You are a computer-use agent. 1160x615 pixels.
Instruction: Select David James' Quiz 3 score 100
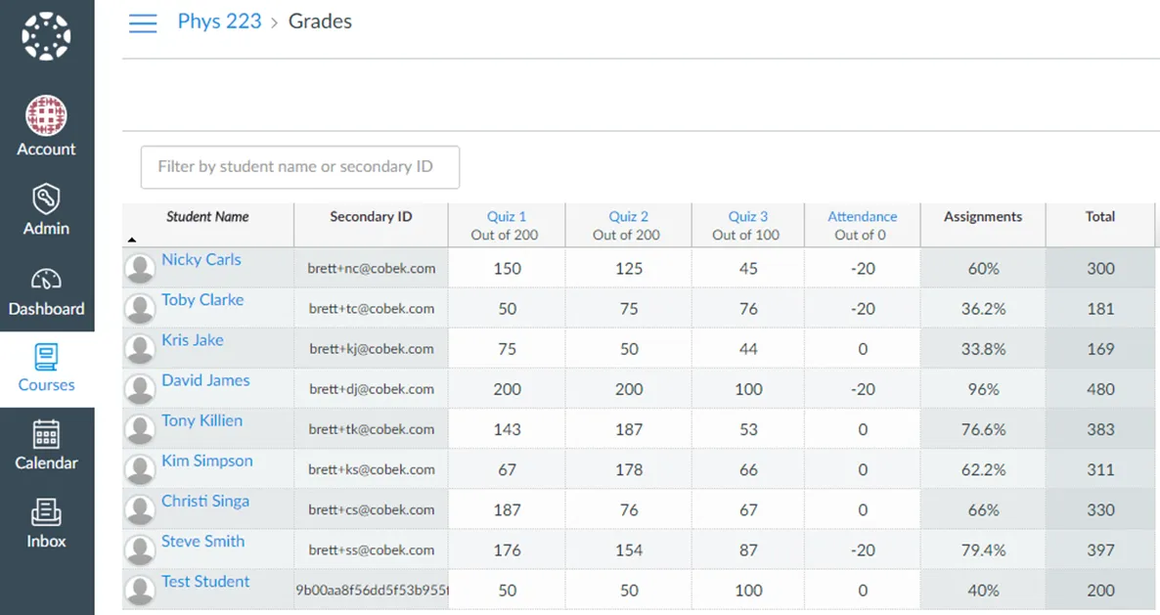tap(748, 389)
